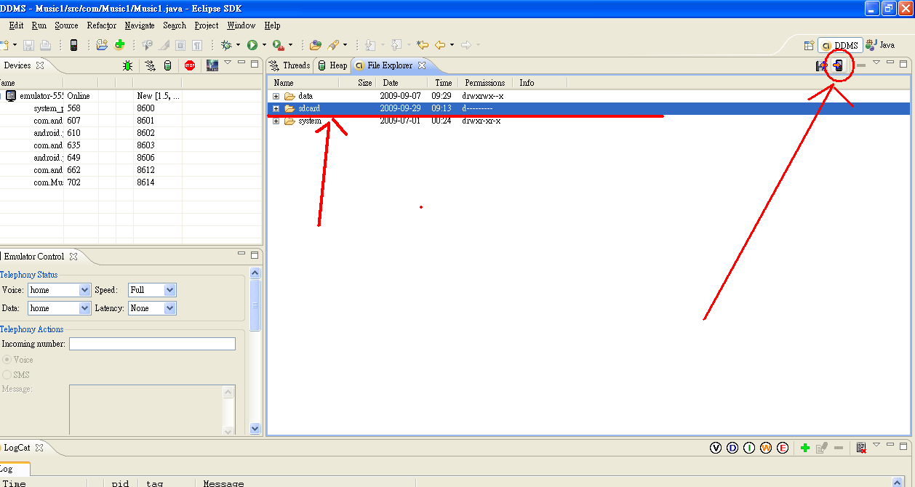Expand the system folder node
915x487 pixels.
[x=276, y=121]
